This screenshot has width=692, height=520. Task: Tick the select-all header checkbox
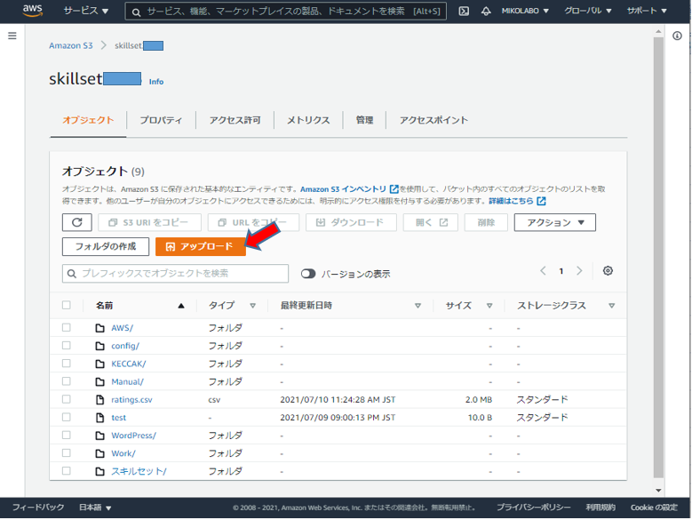(67, 305)
